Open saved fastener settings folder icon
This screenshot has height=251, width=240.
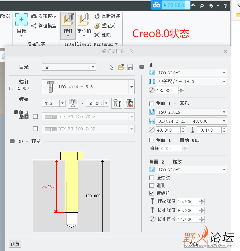121,67
